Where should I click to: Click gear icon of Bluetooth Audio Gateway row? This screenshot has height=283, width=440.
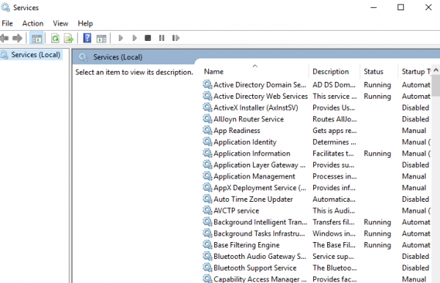tap(208, 257)
